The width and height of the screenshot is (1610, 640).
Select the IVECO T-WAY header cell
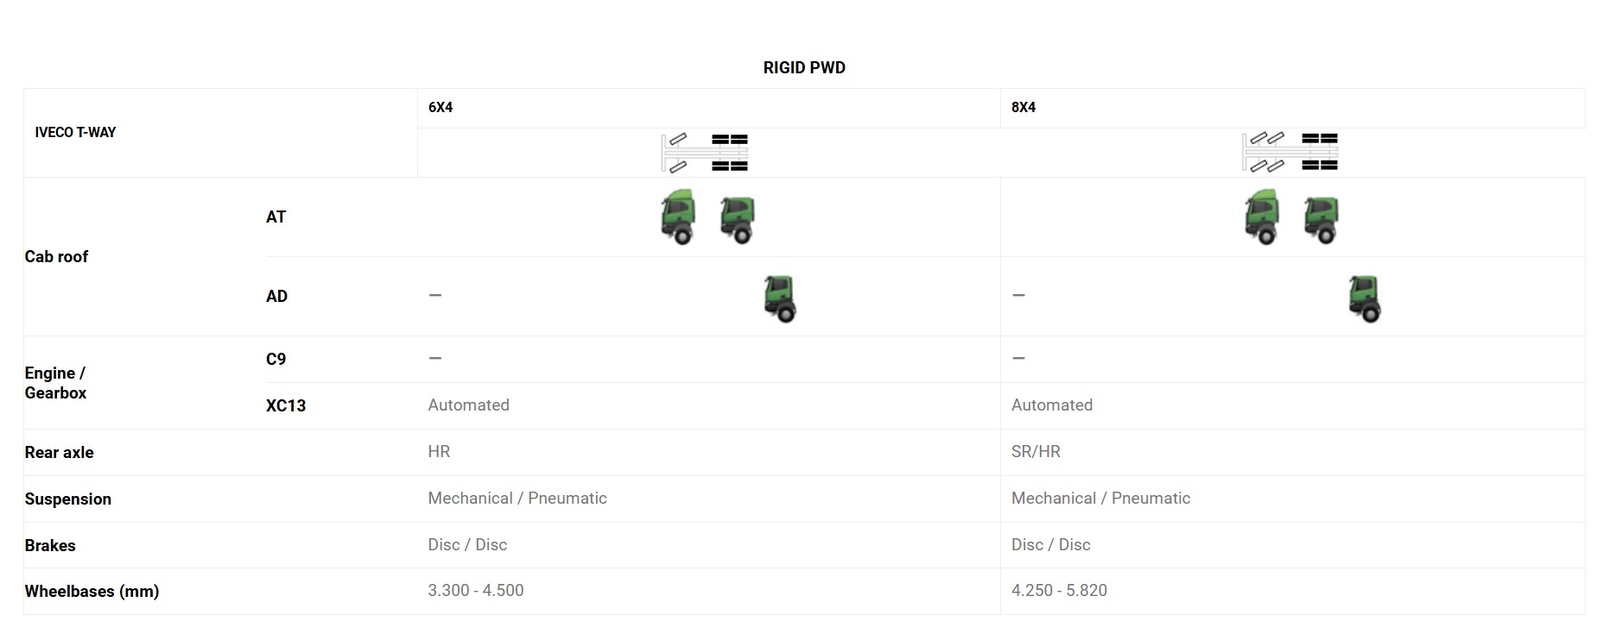click(x=75, y=132)
